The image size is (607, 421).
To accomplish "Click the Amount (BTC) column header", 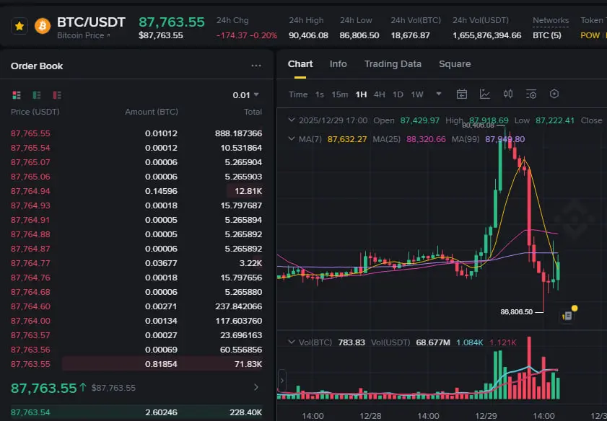I will pyautogui.click(x=152, y=112).
